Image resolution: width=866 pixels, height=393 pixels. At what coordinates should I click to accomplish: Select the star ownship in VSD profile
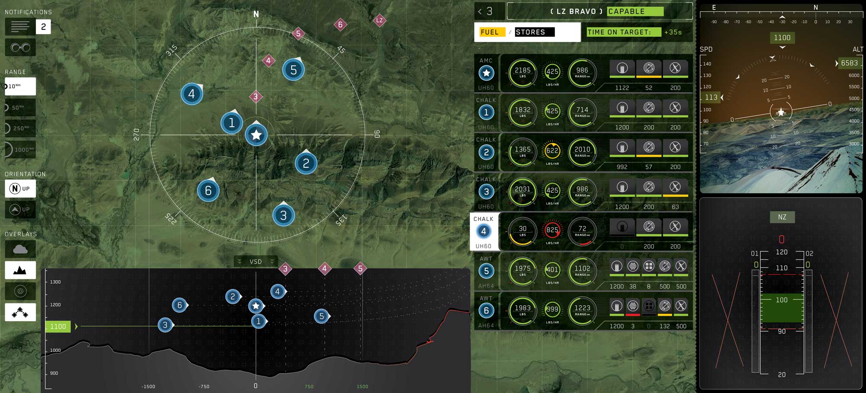click(256, 306)
